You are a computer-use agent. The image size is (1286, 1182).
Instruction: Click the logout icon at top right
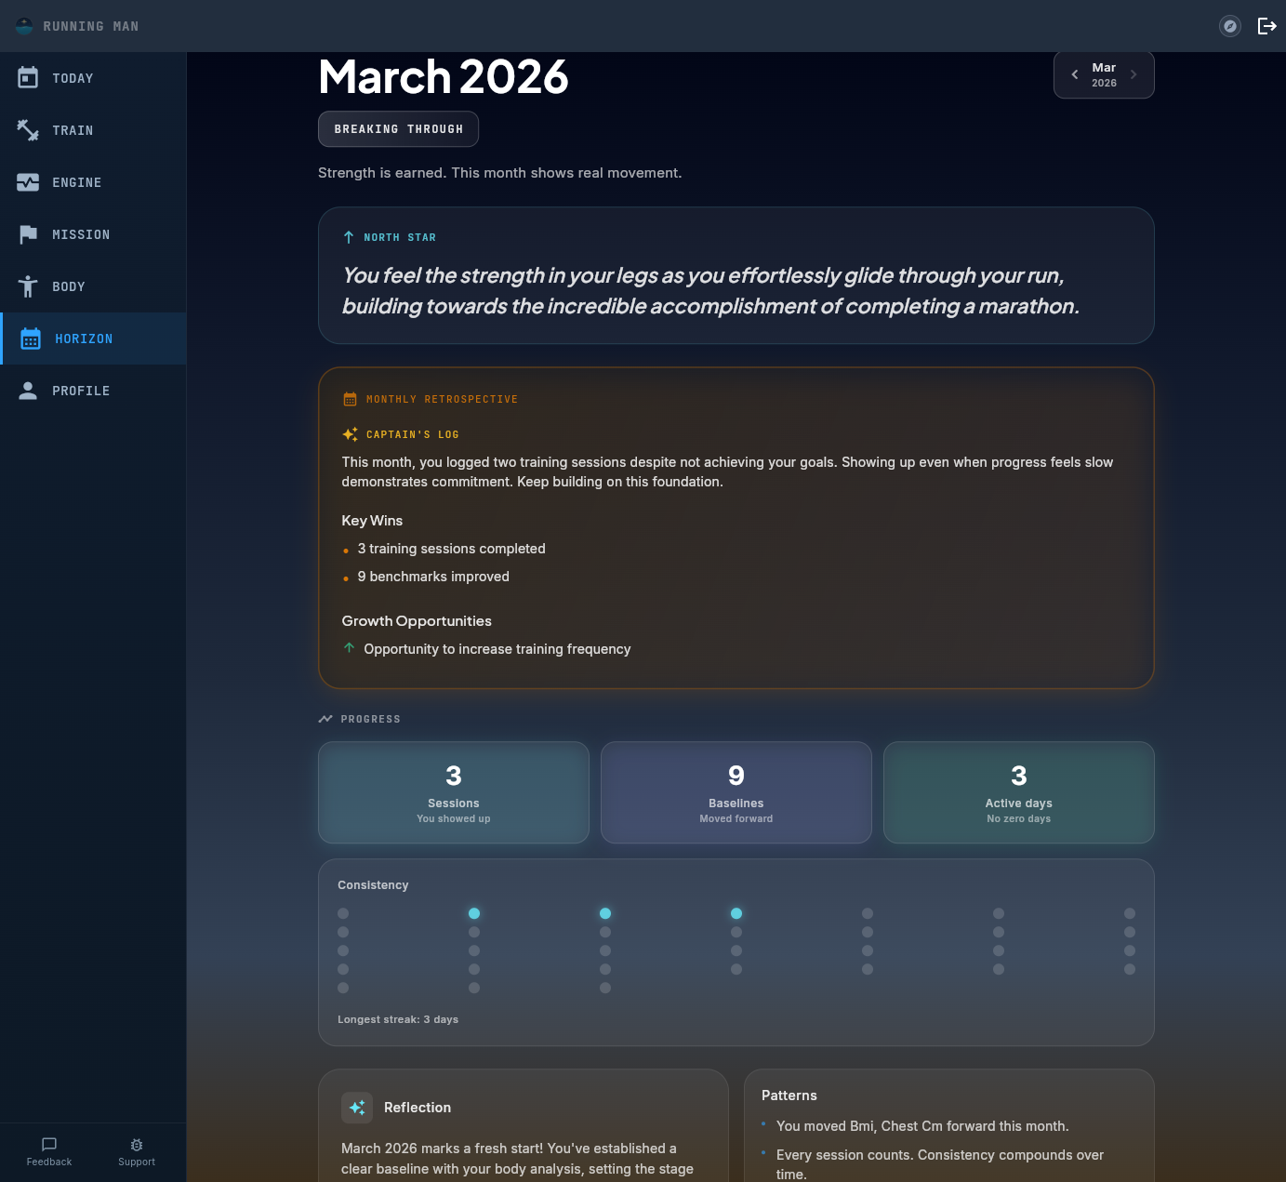click(1266, 26)
